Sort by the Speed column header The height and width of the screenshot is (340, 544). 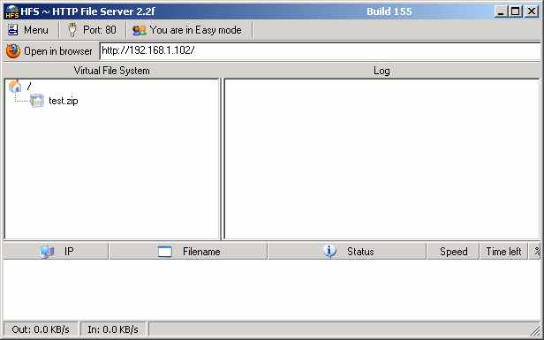[453, 252]
